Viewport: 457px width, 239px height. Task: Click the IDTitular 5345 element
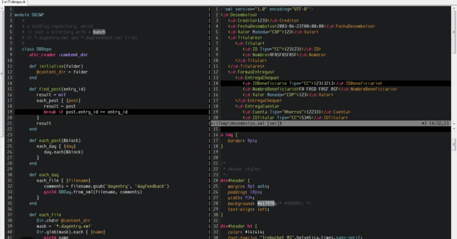295,118
